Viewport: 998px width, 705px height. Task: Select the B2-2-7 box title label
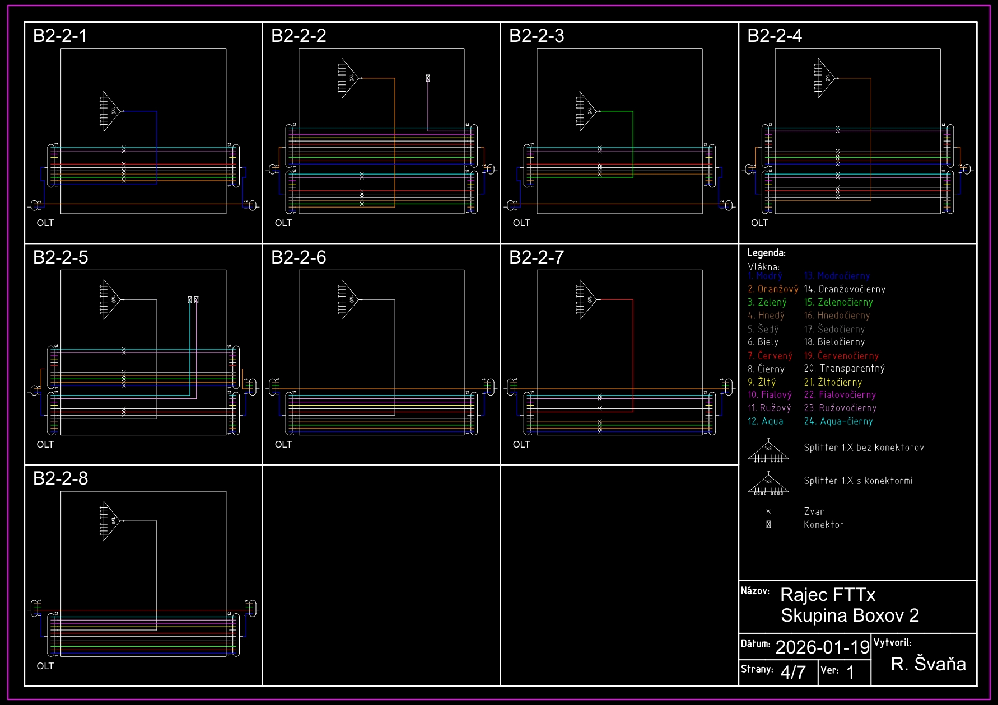[537, 257]
